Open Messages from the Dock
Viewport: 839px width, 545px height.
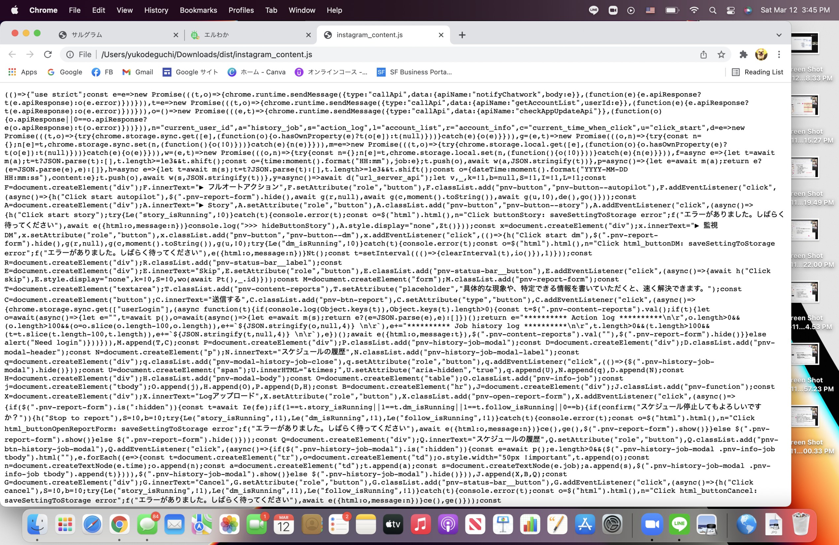pos(147,524)
